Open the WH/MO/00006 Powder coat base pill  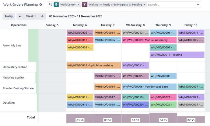point(149,87)
